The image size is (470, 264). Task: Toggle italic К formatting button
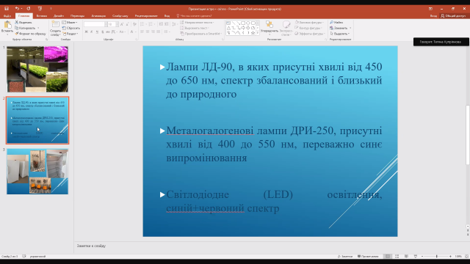92,32
